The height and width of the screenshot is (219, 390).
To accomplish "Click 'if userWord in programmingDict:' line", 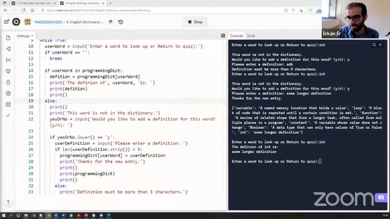I will coord(83,71).
